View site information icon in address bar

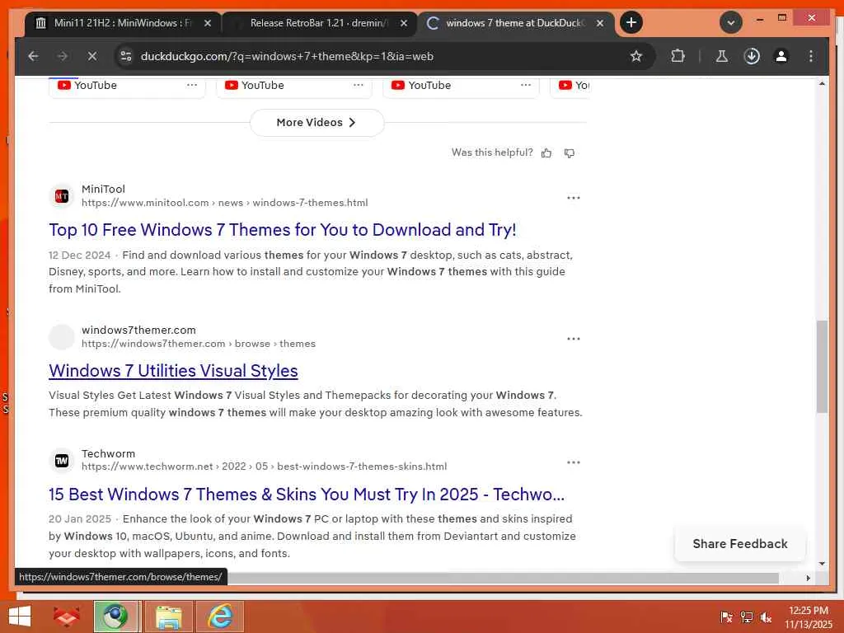[126, 56]
